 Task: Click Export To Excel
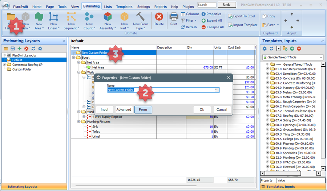point(241,16)
